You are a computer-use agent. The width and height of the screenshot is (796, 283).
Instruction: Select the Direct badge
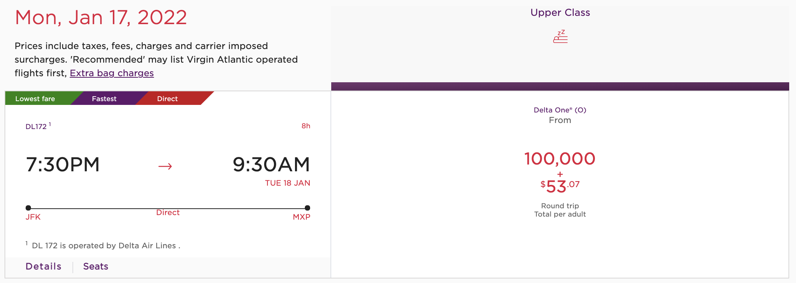click(167, 98)
